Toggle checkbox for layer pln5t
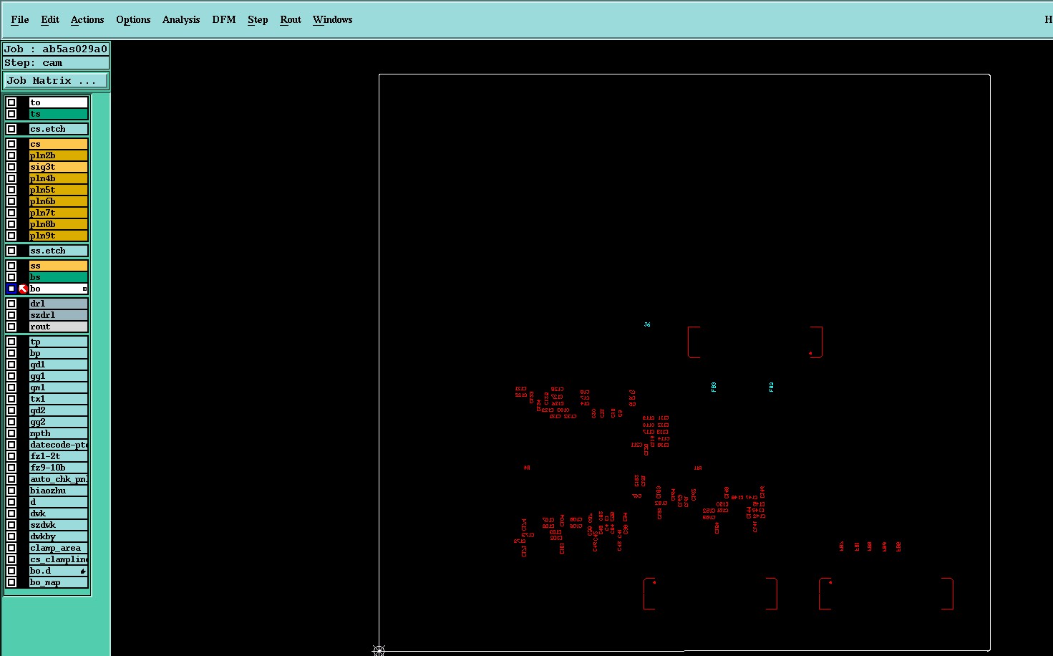Image resolution: width=1053 pixels, height=656 pixels. [x=11, y=190]
